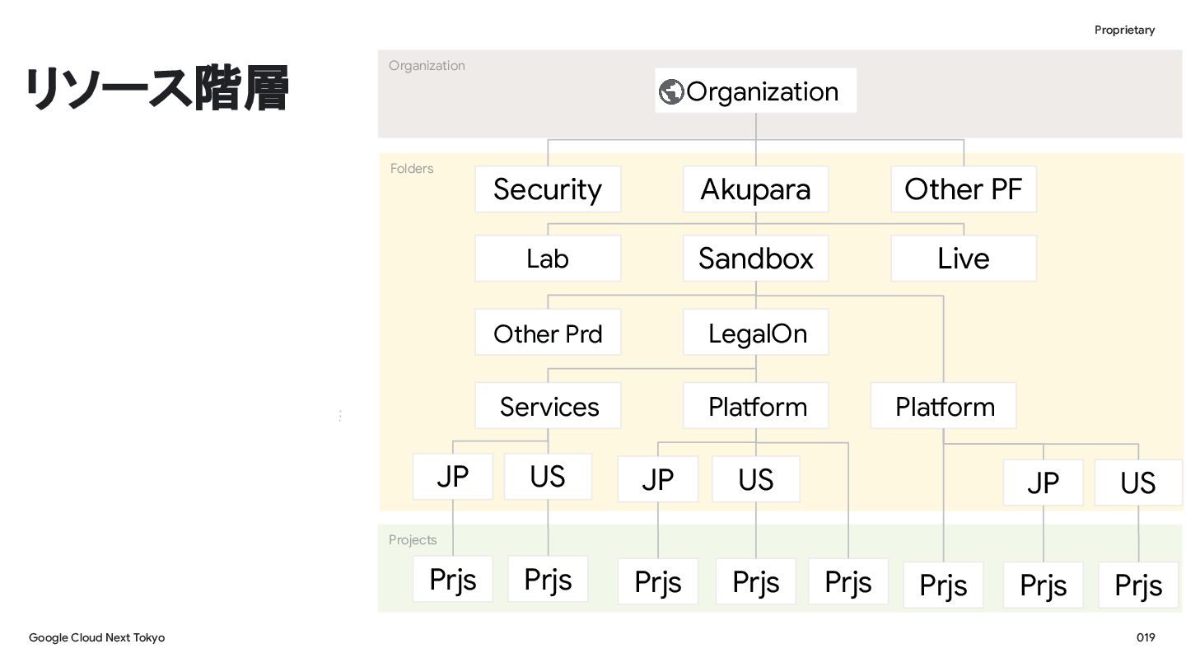Screen dimensions: 1186x667
Task: Select the slide title リソース階層
Action: pos(156,90)
